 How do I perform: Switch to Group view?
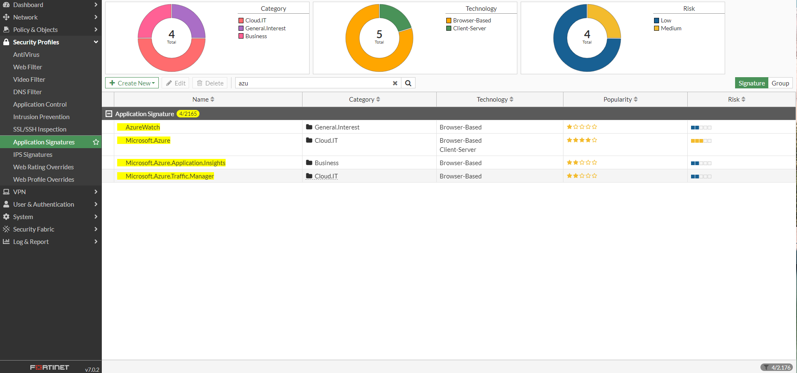tap(780, 83)
